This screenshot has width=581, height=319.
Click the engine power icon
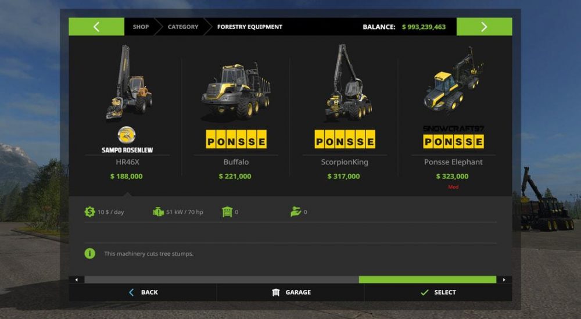[158, 212]
